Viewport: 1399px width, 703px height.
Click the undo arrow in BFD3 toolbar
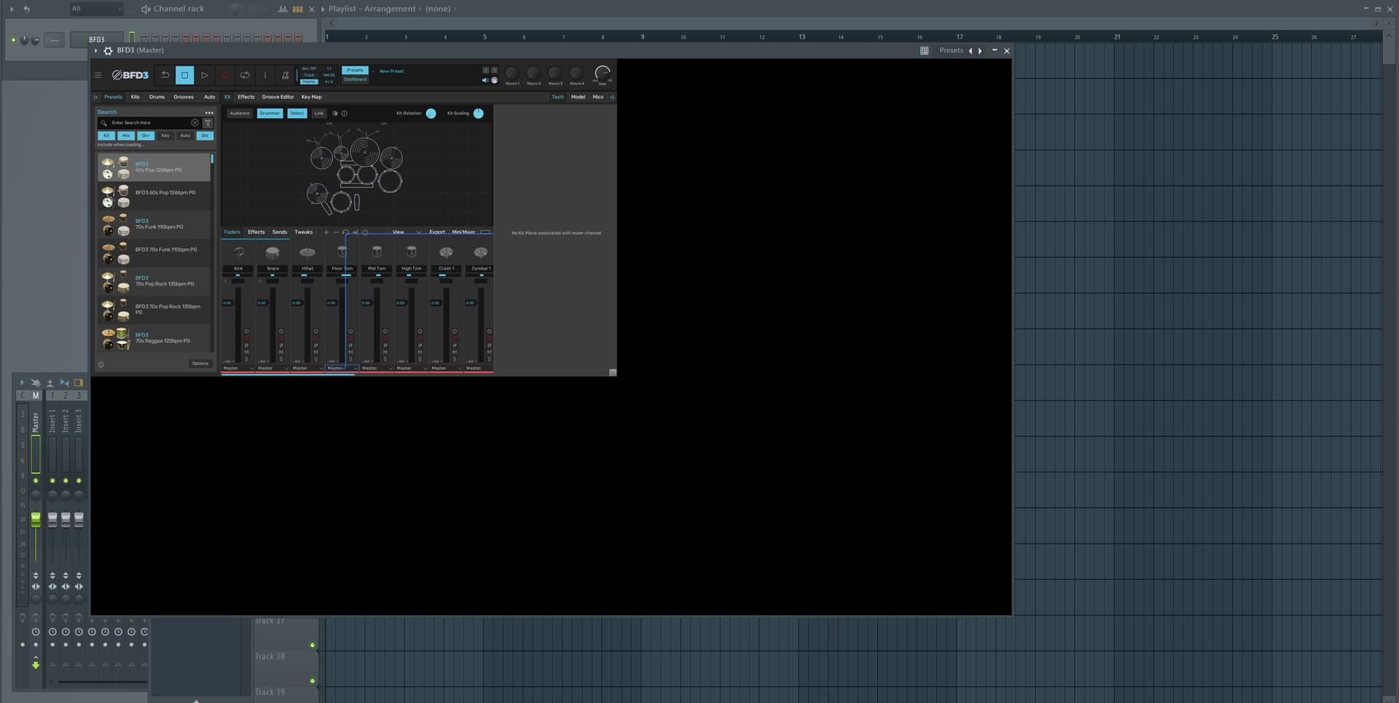[165, 75]
